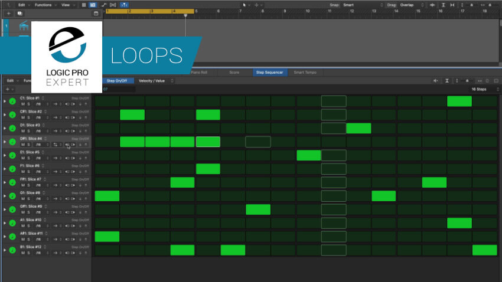This screenshot has height=282, width=502.
Task: Rotate steps left on E1 Slice #5 row
Action: 67,158
